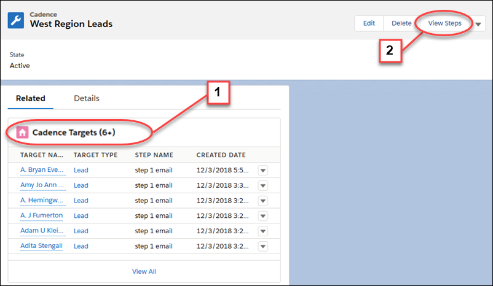Click the Edit button
Image resolution: width=493 pixels, height=286 pixels.
coord(369,23)
